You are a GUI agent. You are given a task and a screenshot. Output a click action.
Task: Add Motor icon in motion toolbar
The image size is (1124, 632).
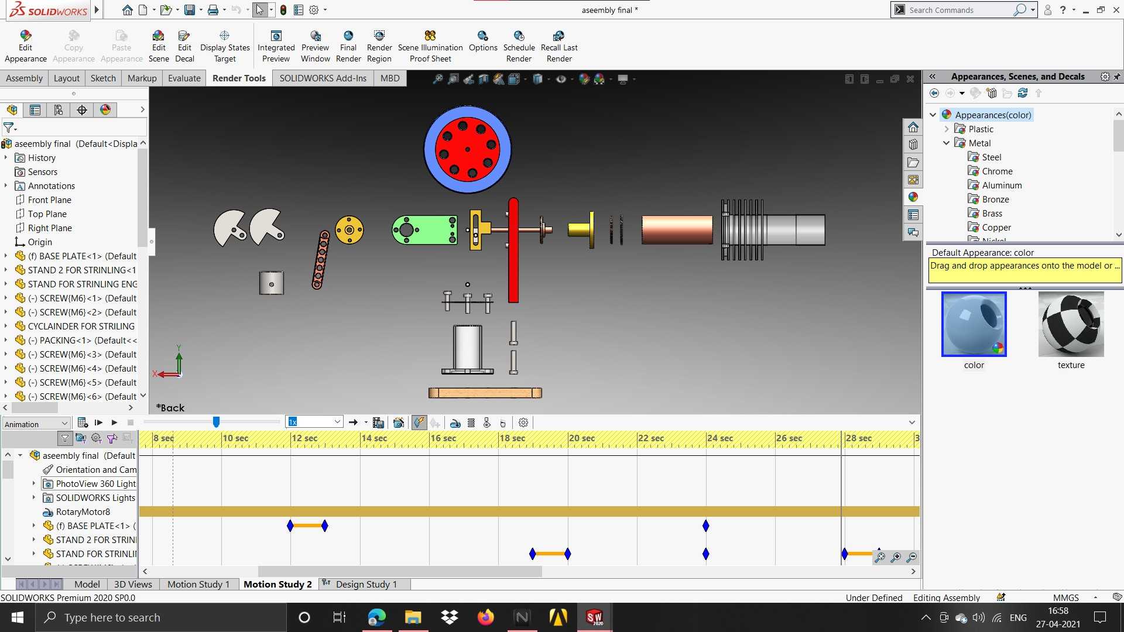(x=455, y=423)
